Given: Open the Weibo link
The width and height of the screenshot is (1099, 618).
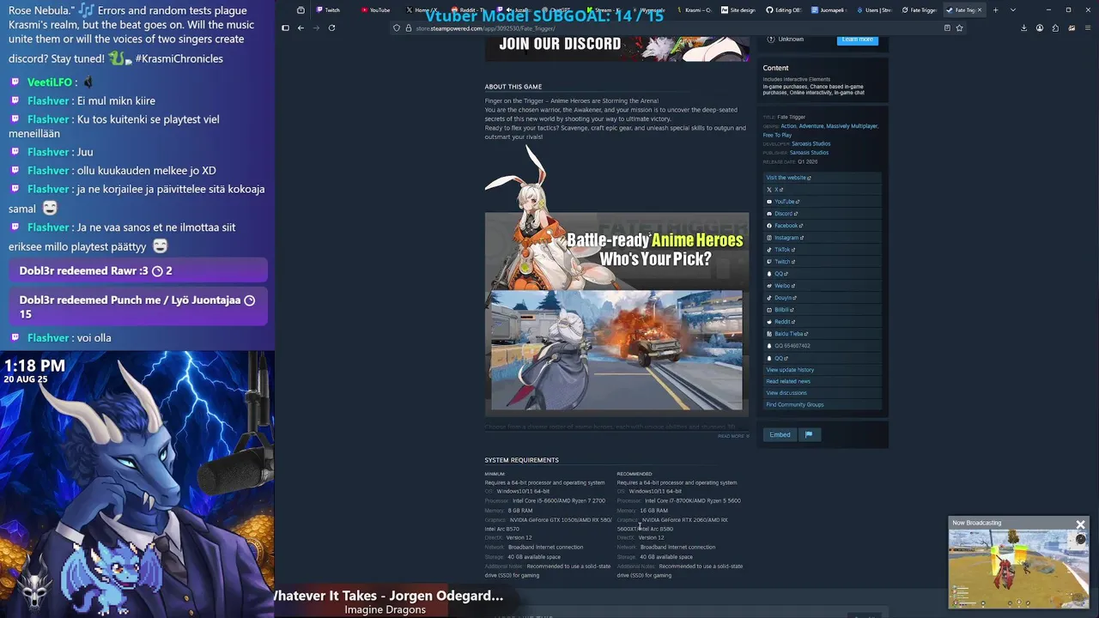Looking at the screenshot, I should (x=780, y=286).
